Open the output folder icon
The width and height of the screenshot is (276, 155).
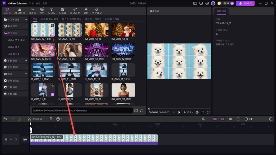(x=136, y=111)
